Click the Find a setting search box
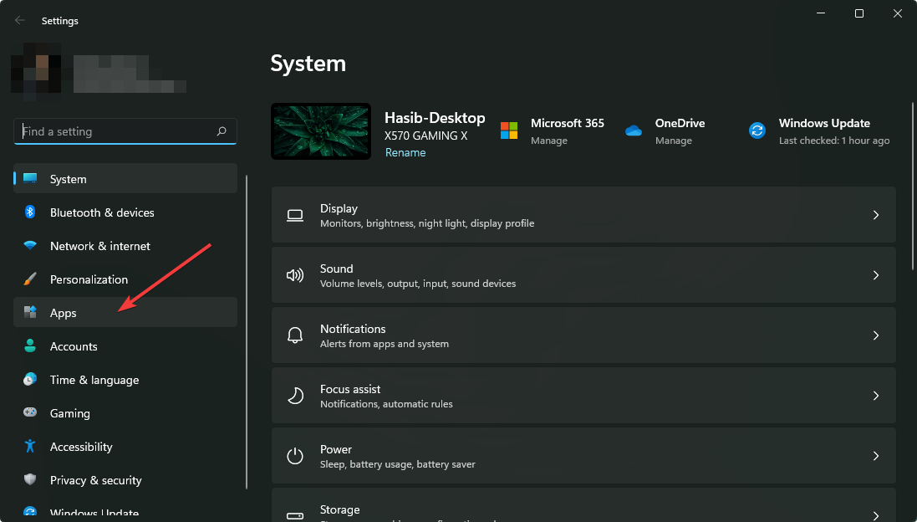 [x=125, y=131]
